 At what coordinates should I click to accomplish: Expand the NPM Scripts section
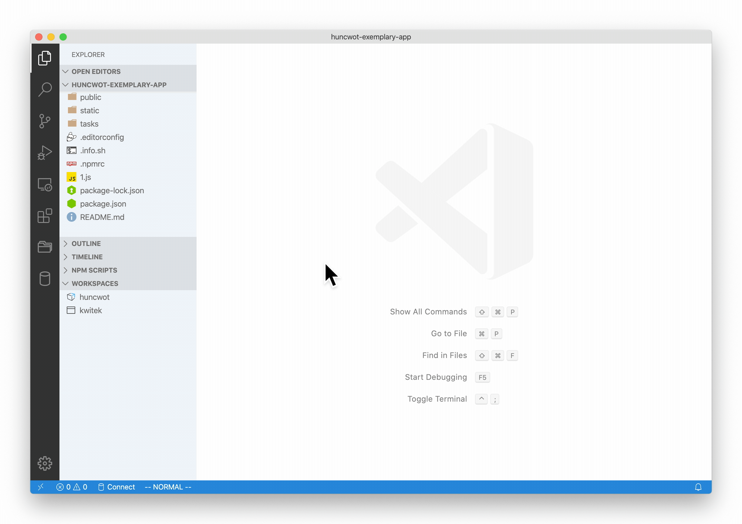pyautogui.click(x=94, y=270)
